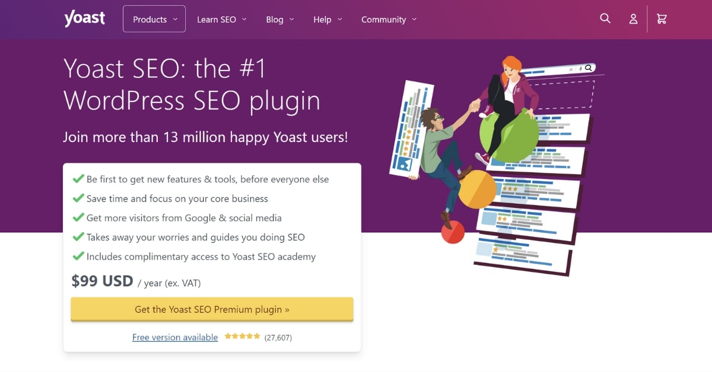The height and width of the screenshot is (372, 712).
Task: Expand the Help dropdown chevron
Action: [x=340, y=19]
